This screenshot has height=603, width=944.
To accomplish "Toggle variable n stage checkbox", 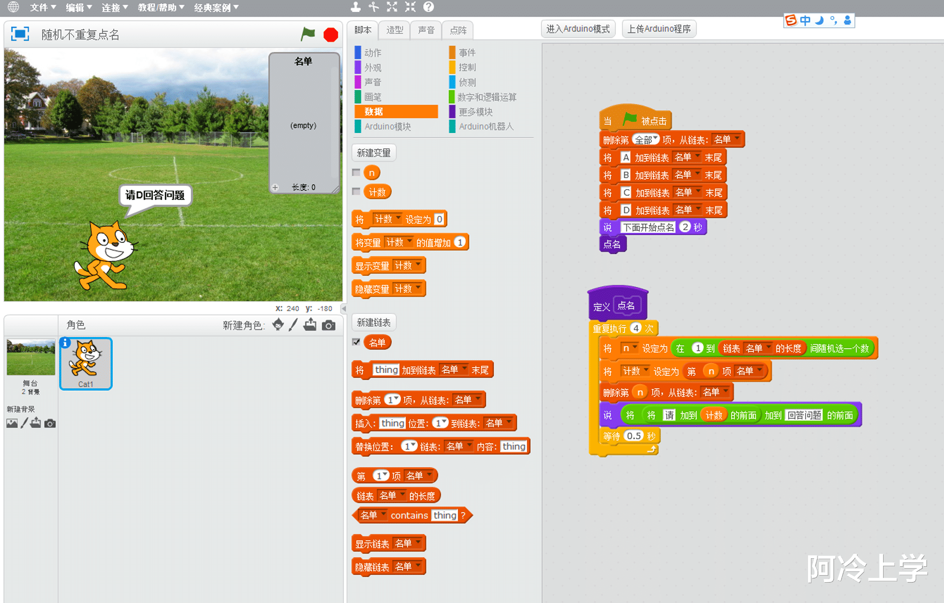I will click(x=356, y=173).
